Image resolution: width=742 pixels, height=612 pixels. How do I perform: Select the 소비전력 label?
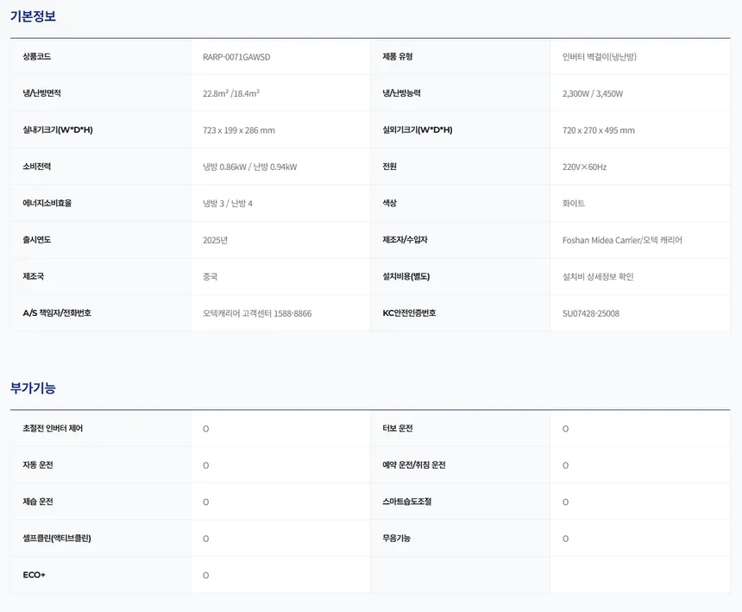(x=37, y=166)
